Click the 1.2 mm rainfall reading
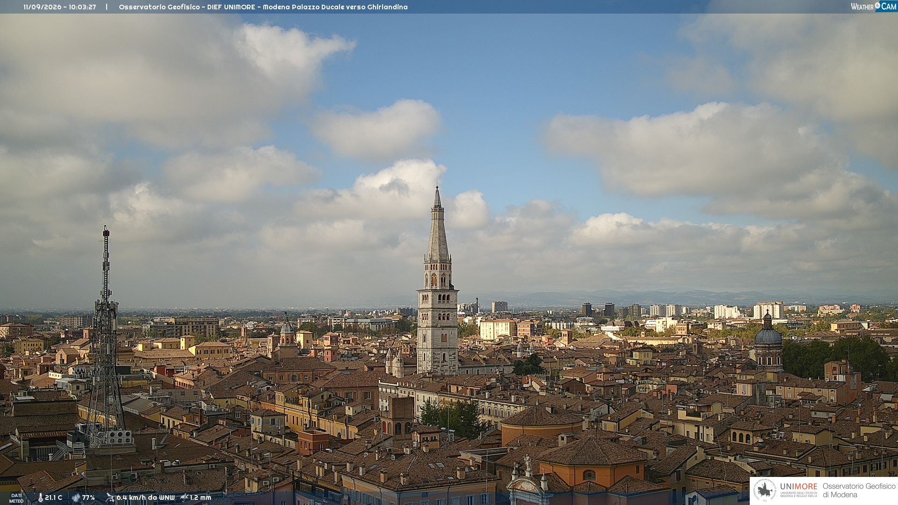Image resolution: width=898 pixels, height=505 pixels. pyautogui.click(x=200, y=498)
